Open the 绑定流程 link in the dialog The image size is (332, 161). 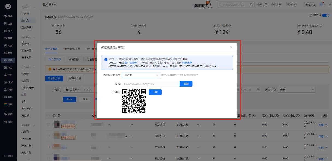(x=187, y=63)
